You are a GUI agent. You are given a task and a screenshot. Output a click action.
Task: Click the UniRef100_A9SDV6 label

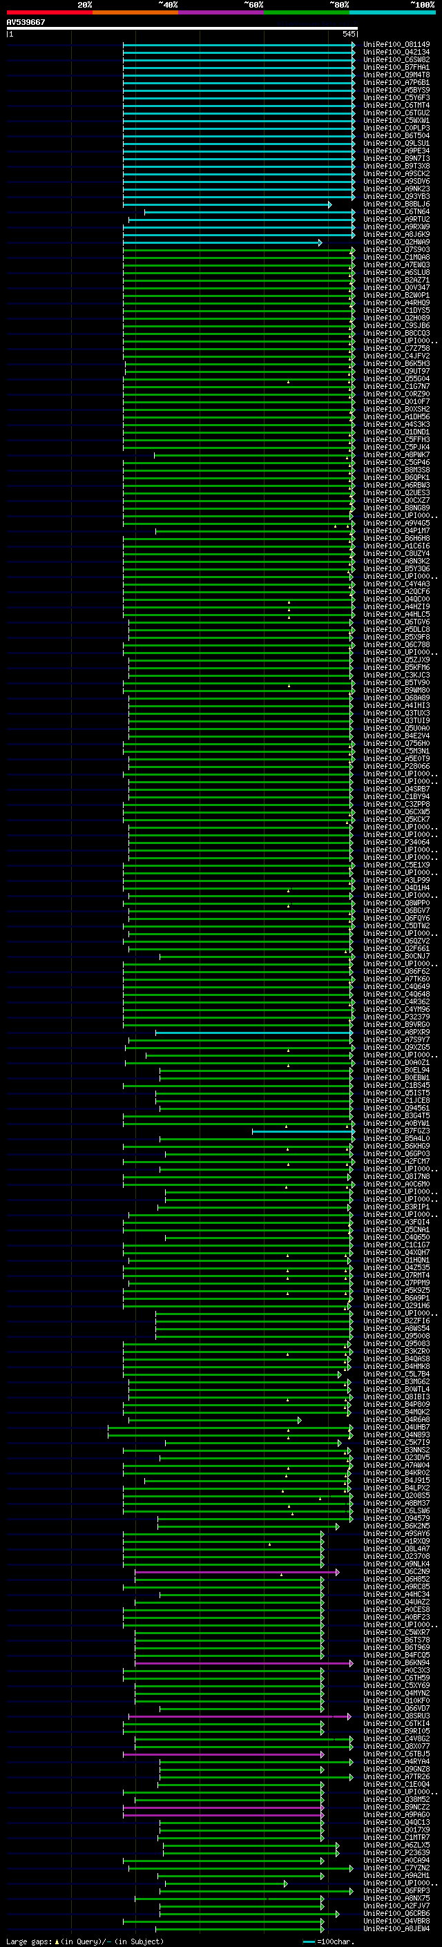click(396, 182)
